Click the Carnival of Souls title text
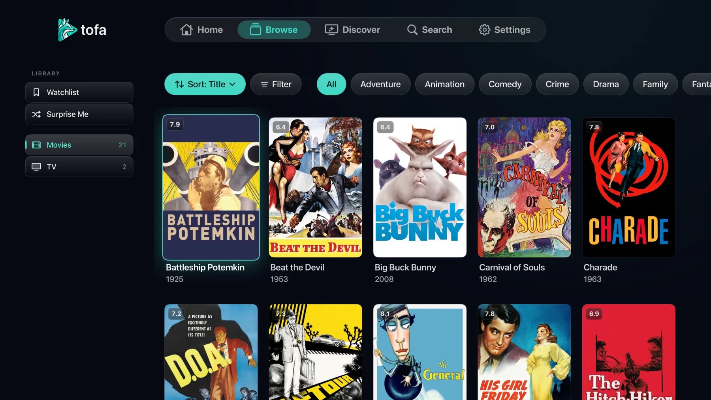 pyautogui.click(x=512, y=267)
